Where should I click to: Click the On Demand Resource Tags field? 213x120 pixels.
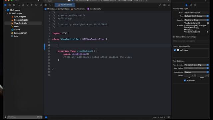[191, 41]
